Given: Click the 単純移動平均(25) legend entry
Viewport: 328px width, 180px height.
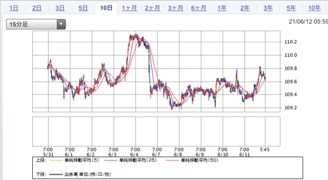Looking at the screenshot, I should (138, 160).
